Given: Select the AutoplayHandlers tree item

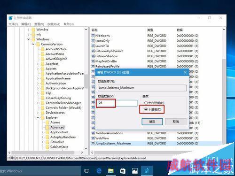Looking at the screenshot, I should (x=63, y=137).
